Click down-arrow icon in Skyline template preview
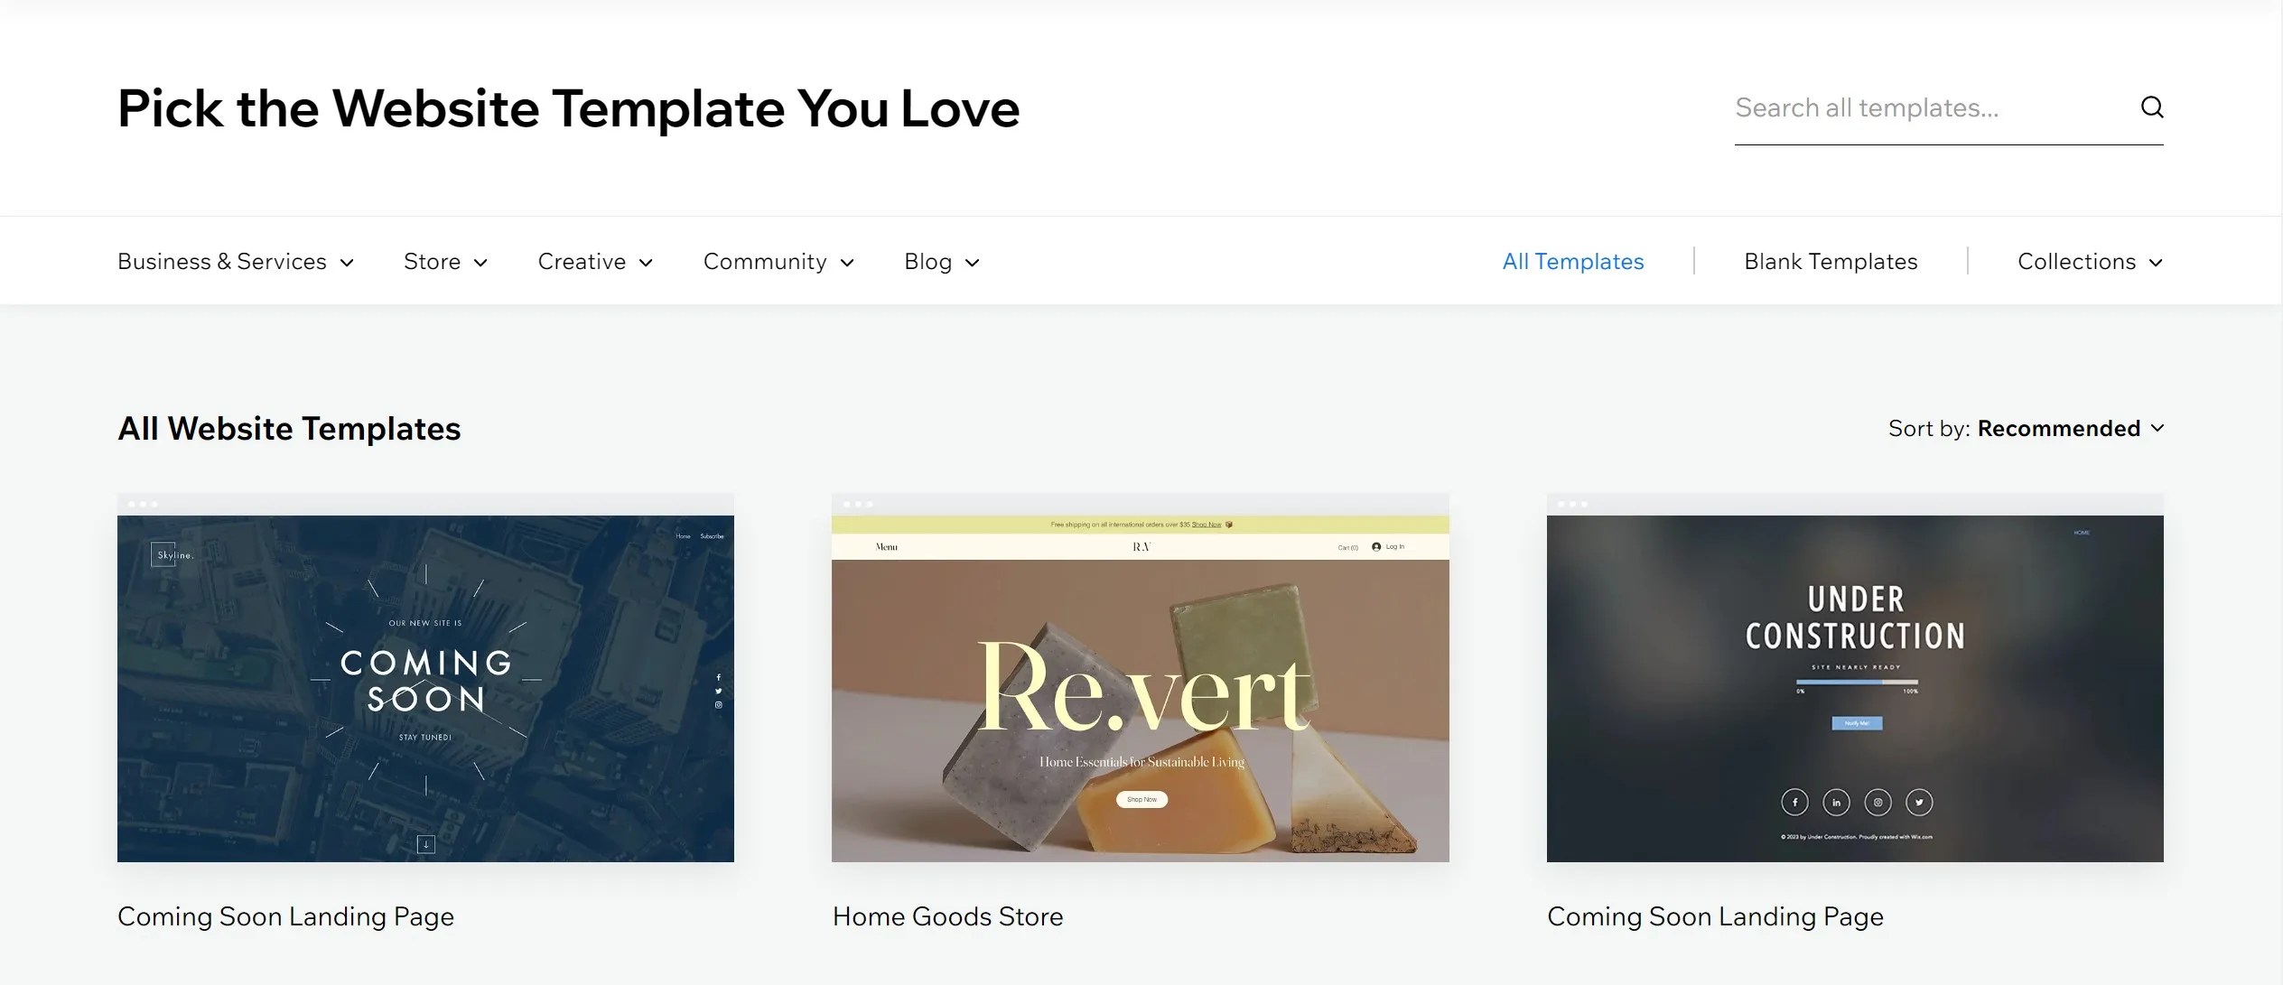This screenshot has height=985, width=2283. [x=425, y=844]
